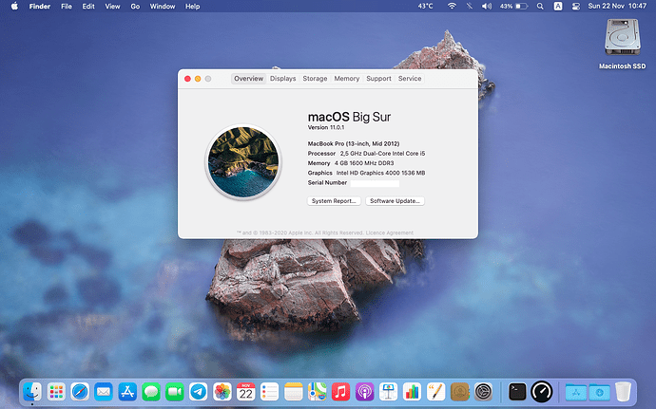Open Finder from the Dock

pos(32,392)
